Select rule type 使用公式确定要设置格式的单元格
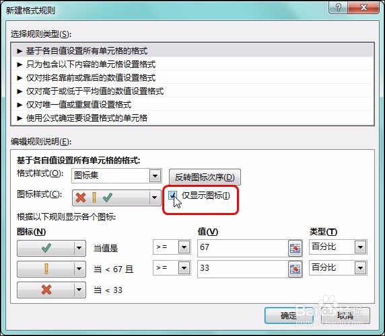Image resolution: width=385 pixels, height=336 pixels. tap(193, 118)
